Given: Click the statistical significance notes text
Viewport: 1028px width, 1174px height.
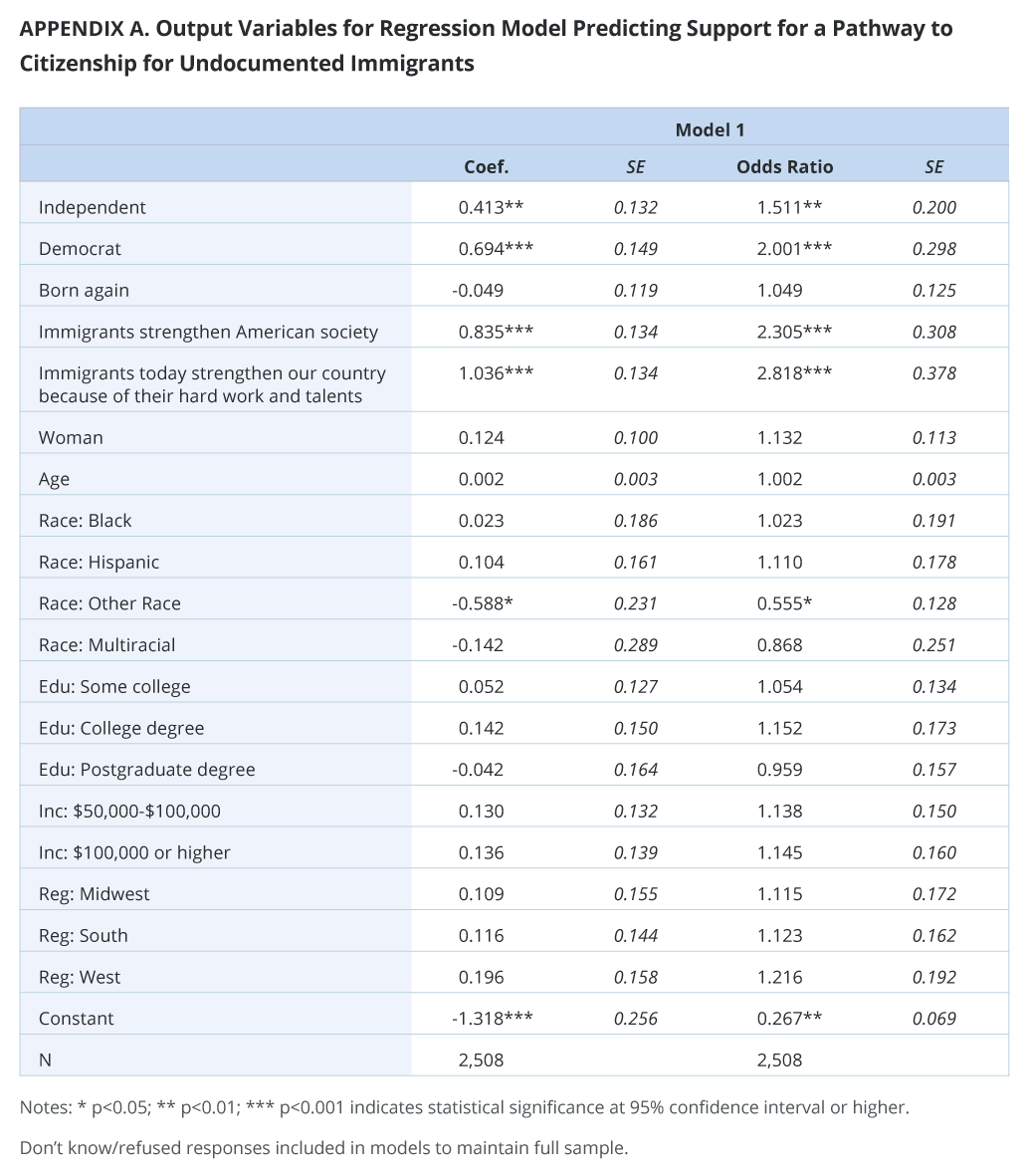Looking at the screenshot, I should [465, 1107].
